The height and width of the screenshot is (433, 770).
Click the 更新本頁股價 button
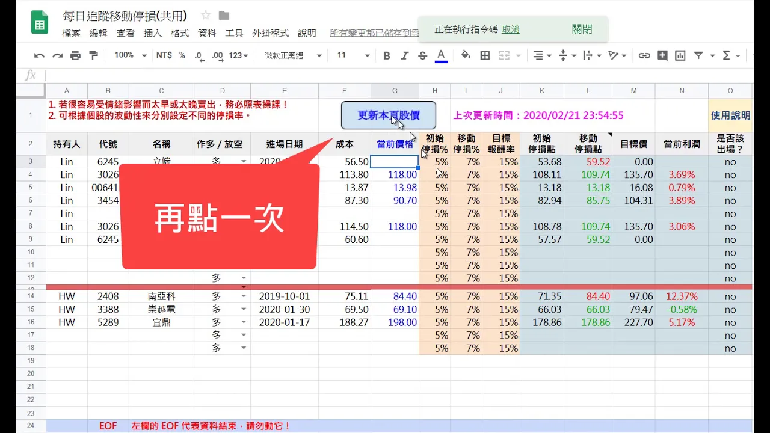(389, 115)
